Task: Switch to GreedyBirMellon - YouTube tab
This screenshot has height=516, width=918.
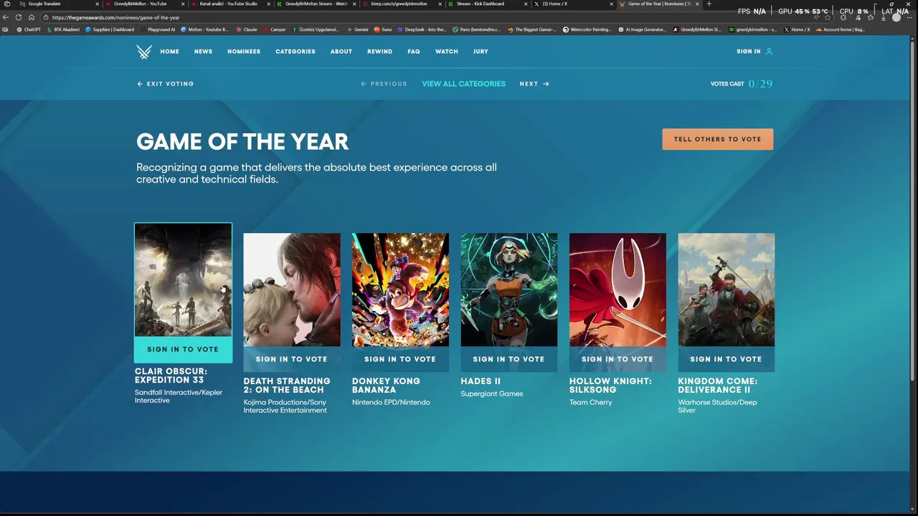Action: [143, 4]
